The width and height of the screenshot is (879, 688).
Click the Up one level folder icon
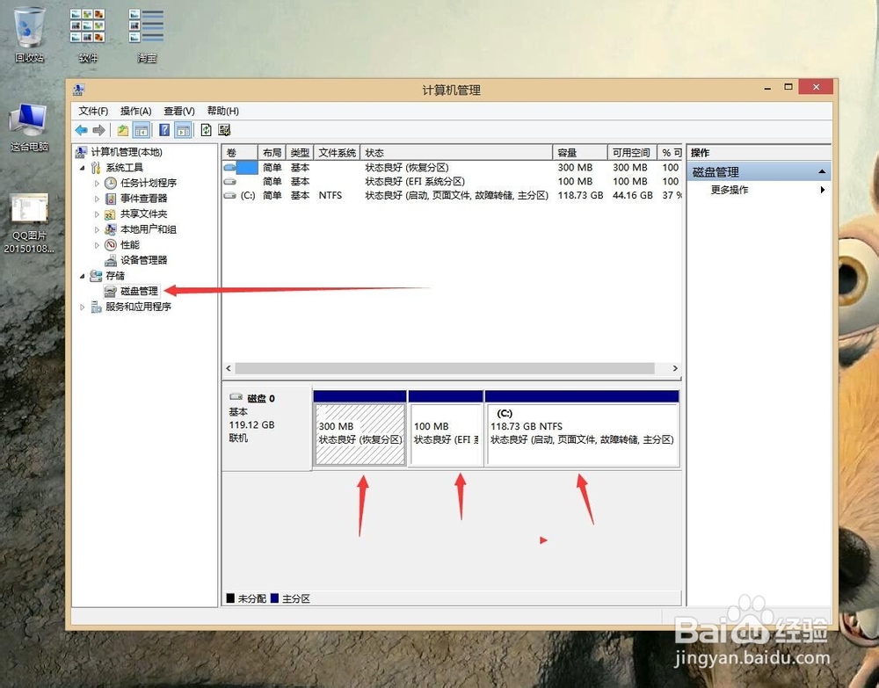click(x=123, y=131)
